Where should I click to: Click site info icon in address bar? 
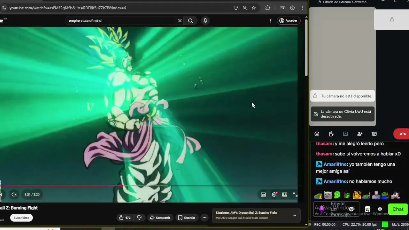tap(4, 8)
